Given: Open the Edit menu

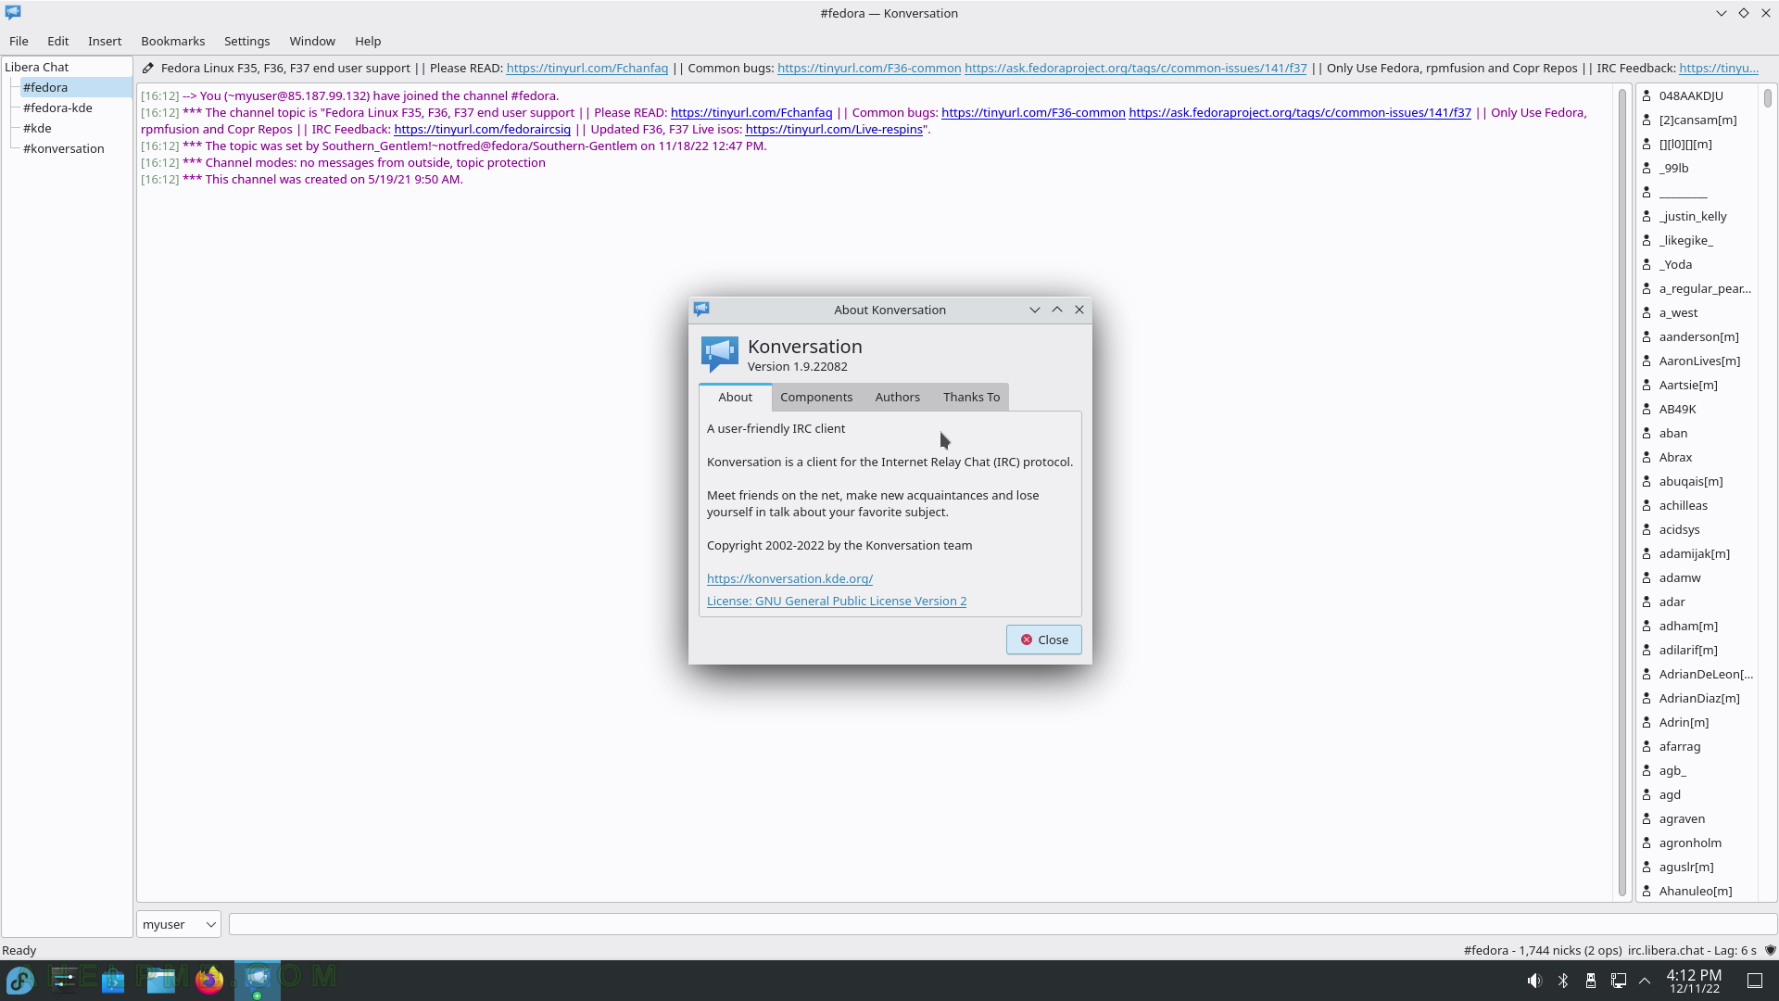Looking at the screenshot, I should coord(58,41).
